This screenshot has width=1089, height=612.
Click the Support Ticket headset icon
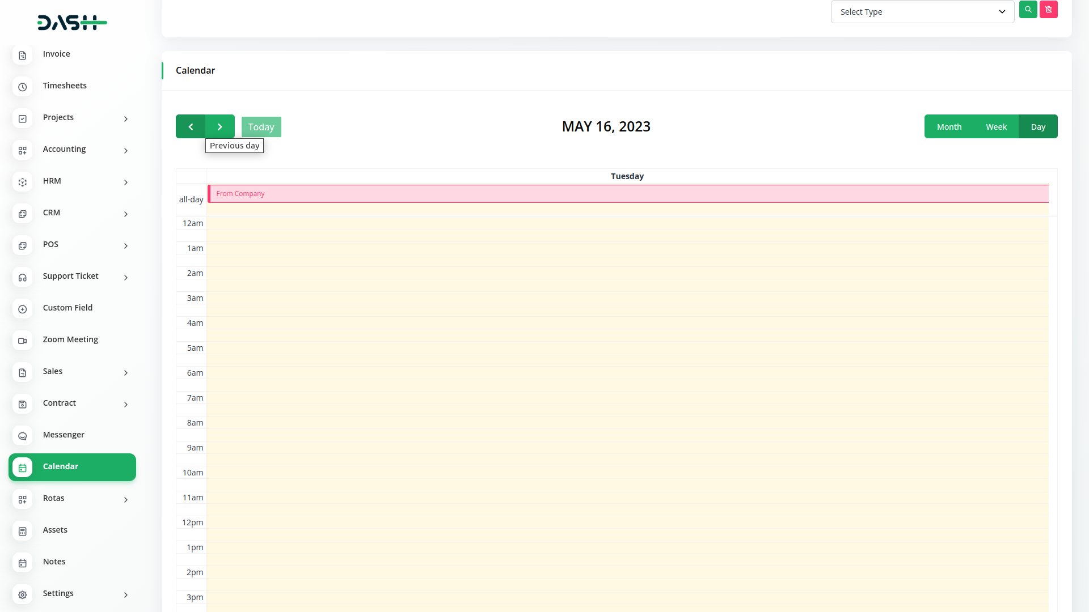click(22, 277)
